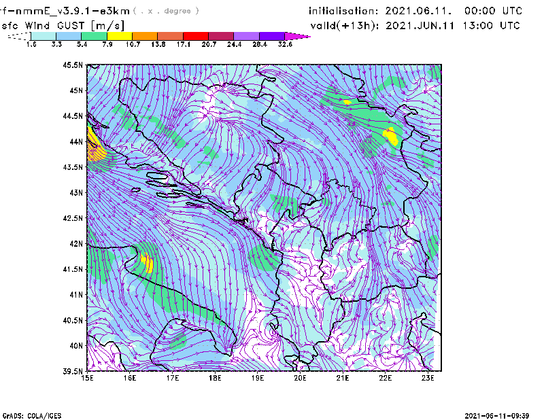The image size is (544, 420).
Task: Click the legend value 32.6
Action: pyautogui.click(x=285, y=44)
